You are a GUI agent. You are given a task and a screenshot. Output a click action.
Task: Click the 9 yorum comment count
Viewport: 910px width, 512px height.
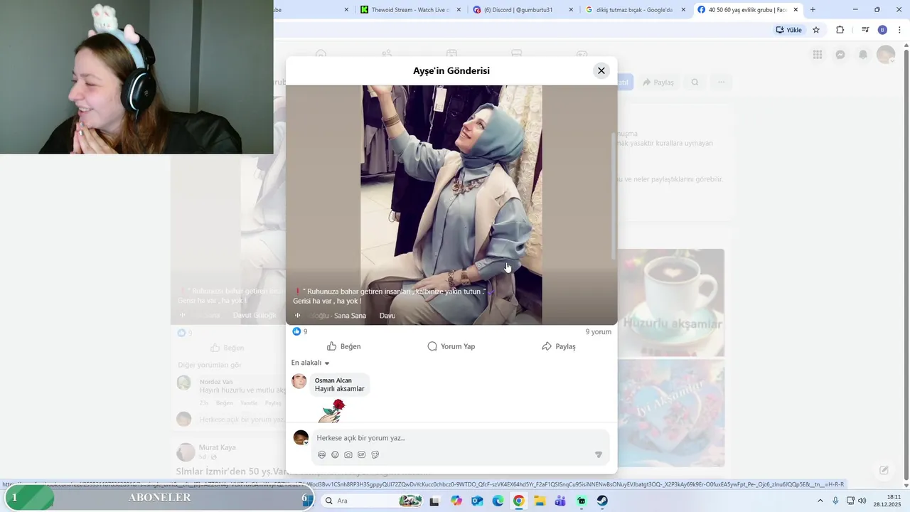pyautogui.click(x=598, y=331)
